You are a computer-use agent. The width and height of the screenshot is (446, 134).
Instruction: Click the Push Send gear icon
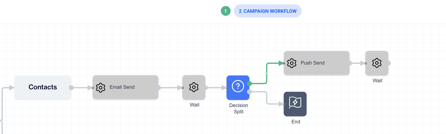[x=292, y=63]
